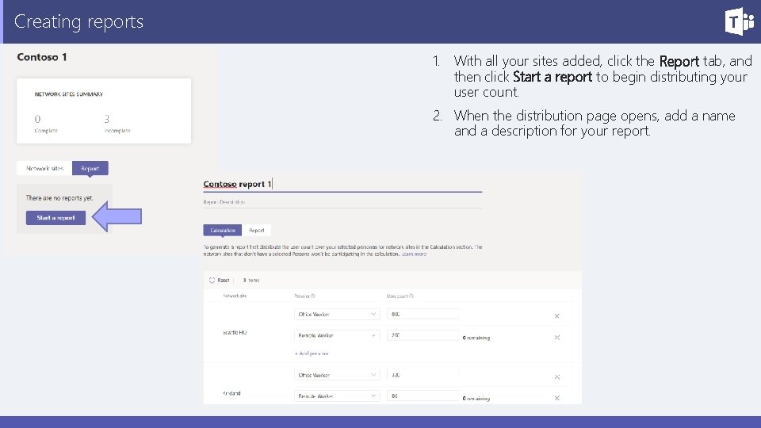Click the Creating reports slide title
Viewport: 761px width, 428px height.
click(78, 21)
